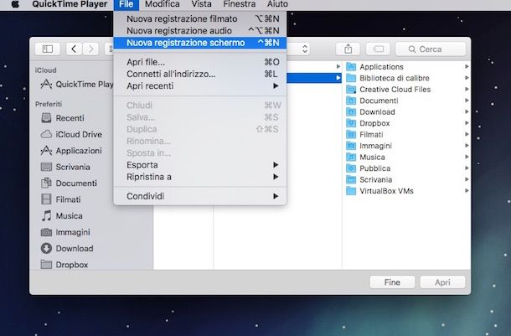Open Recenti in sidebar

tap(63, 118)
